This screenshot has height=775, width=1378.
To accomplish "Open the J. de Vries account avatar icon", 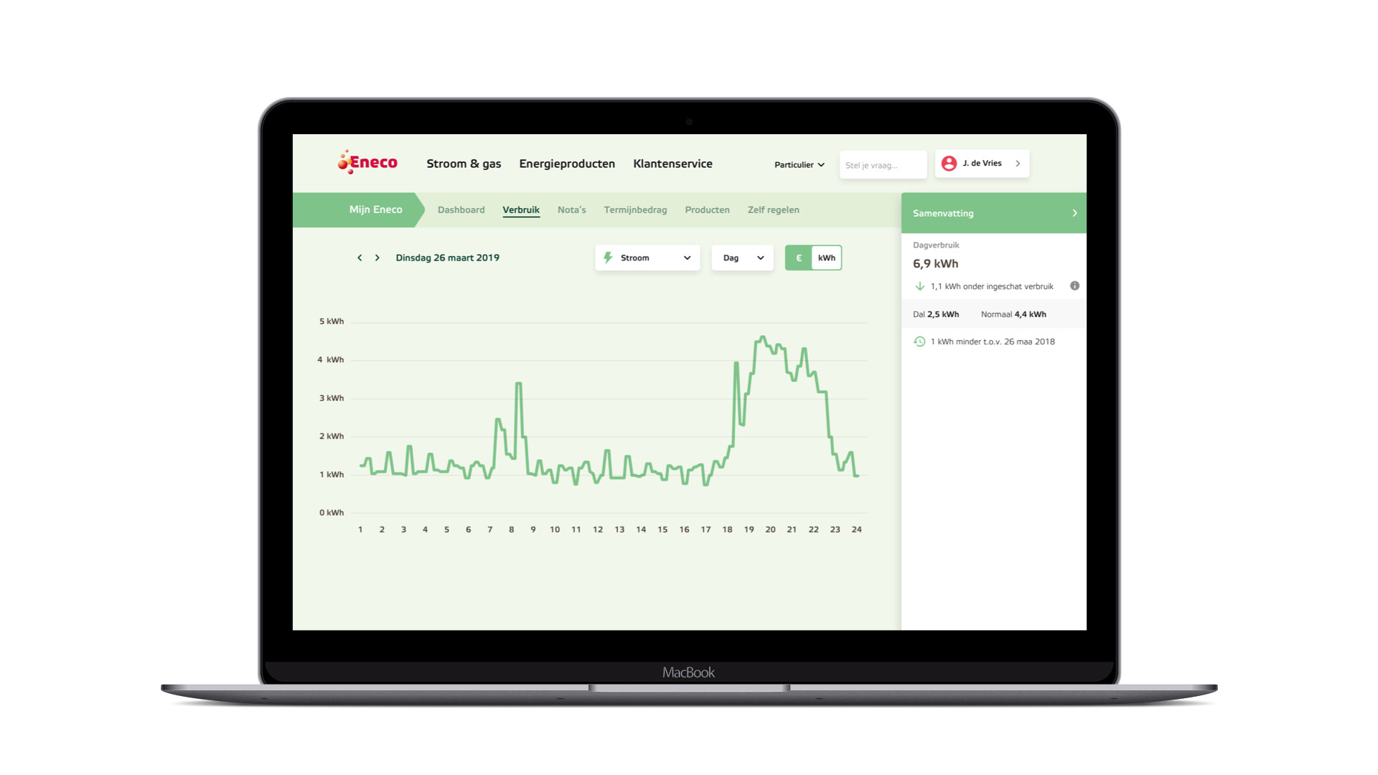I will coord(949,164).
